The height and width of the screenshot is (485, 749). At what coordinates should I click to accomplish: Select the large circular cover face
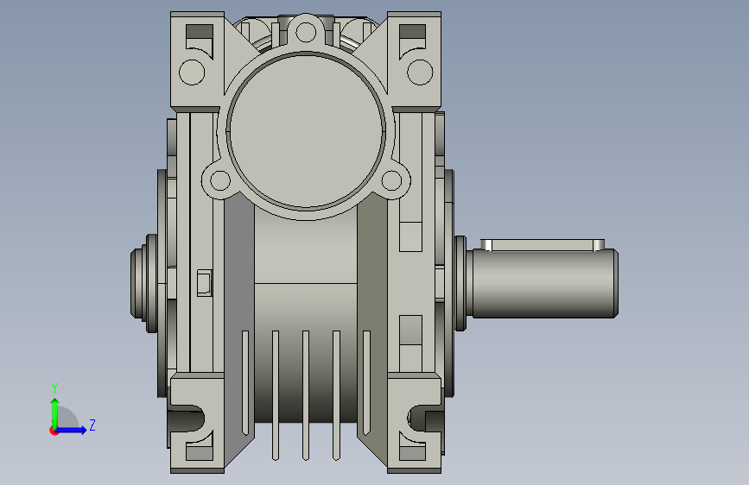pyautogui.click(x=306, y=131)
